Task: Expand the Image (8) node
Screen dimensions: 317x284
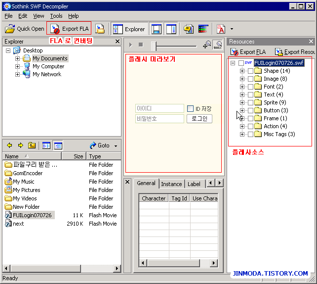Action: pos(242,79)
